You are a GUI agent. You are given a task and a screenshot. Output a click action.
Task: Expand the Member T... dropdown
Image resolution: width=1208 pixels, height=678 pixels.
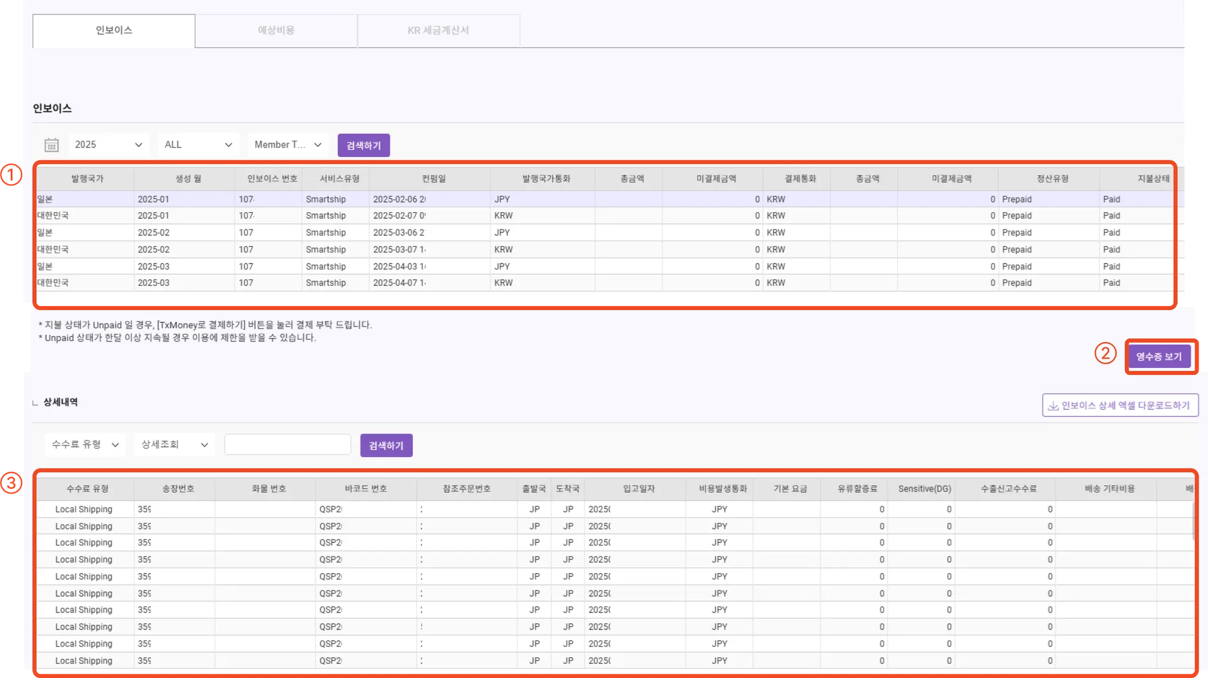point(288,145)
